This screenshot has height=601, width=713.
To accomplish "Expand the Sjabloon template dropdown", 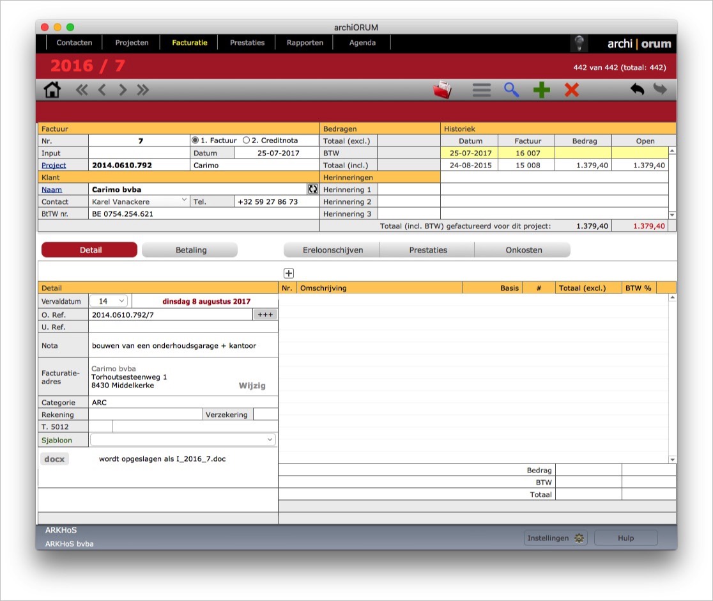I will (x=183, y=440).
